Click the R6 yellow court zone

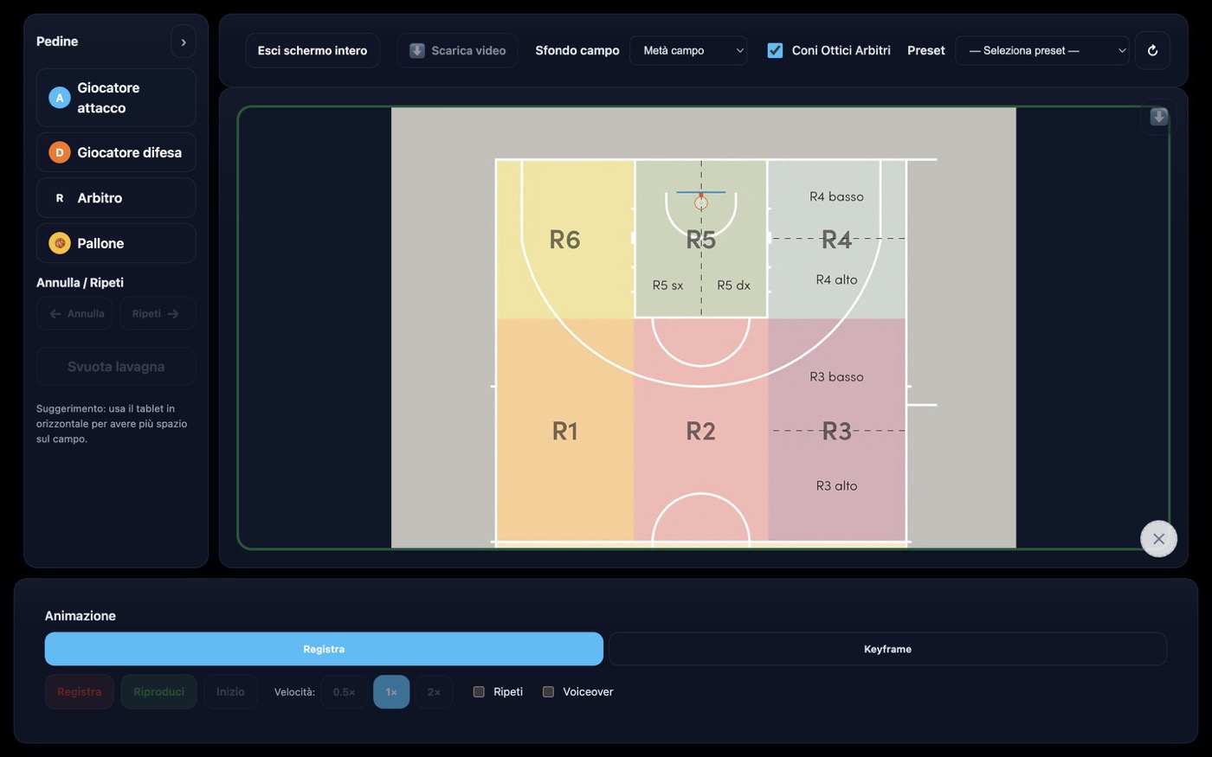(565, 240)
